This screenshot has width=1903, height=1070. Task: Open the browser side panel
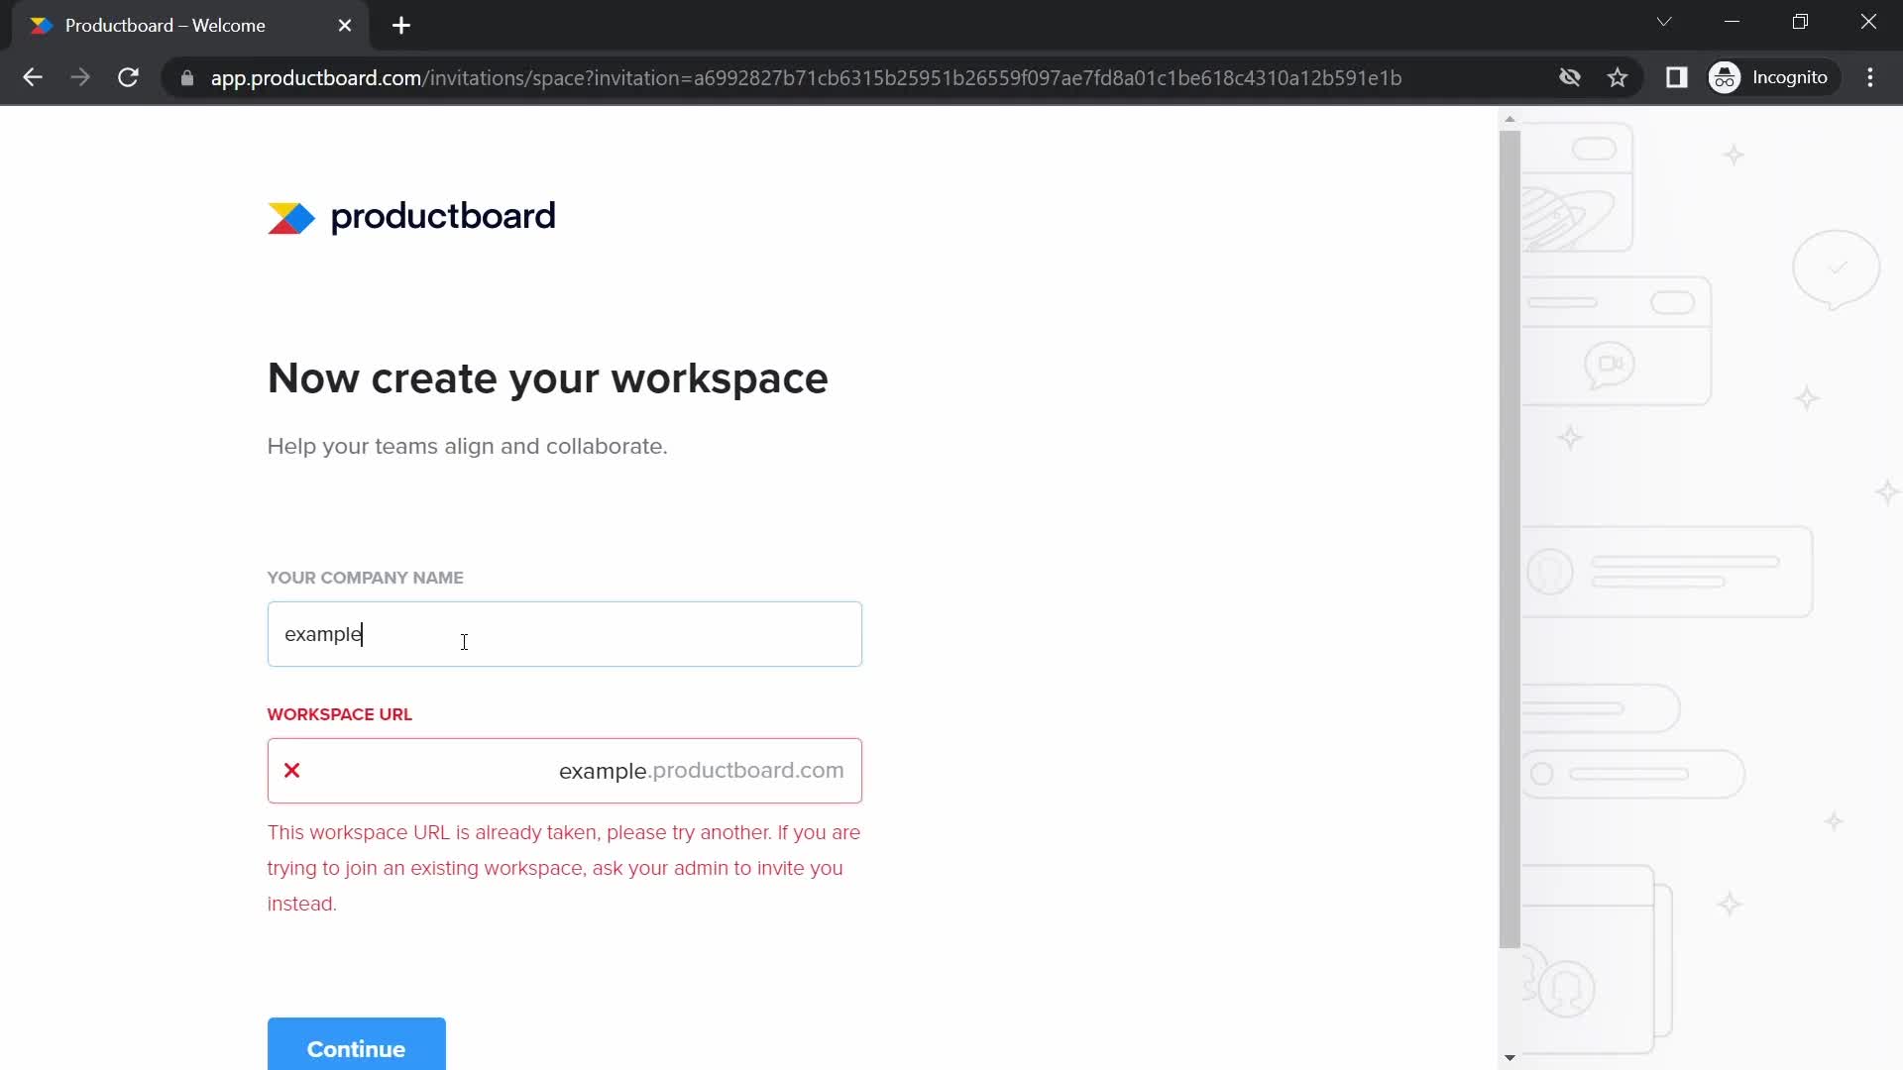(1676, 77)
